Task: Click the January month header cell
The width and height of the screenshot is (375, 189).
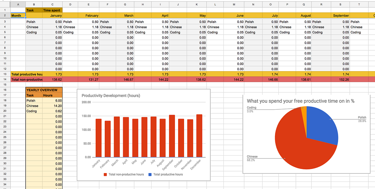Action: coord(52,15)
